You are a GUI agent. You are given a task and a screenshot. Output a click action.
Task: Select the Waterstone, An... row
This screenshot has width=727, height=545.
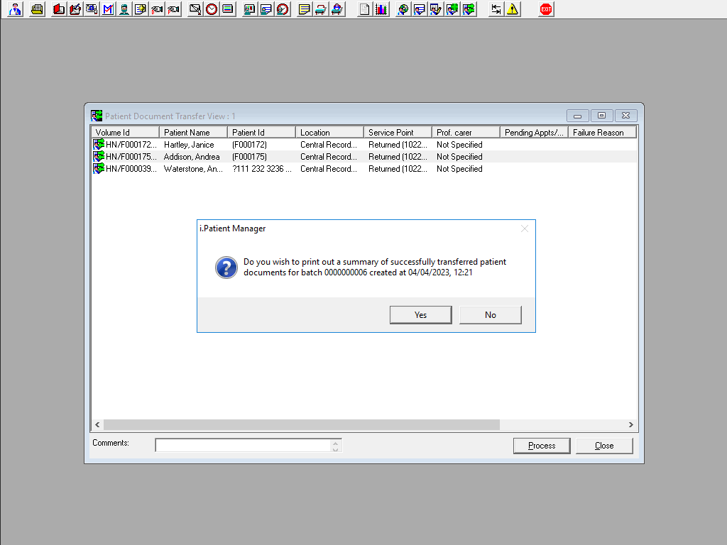pyautogui.click(x=364, y=169)
